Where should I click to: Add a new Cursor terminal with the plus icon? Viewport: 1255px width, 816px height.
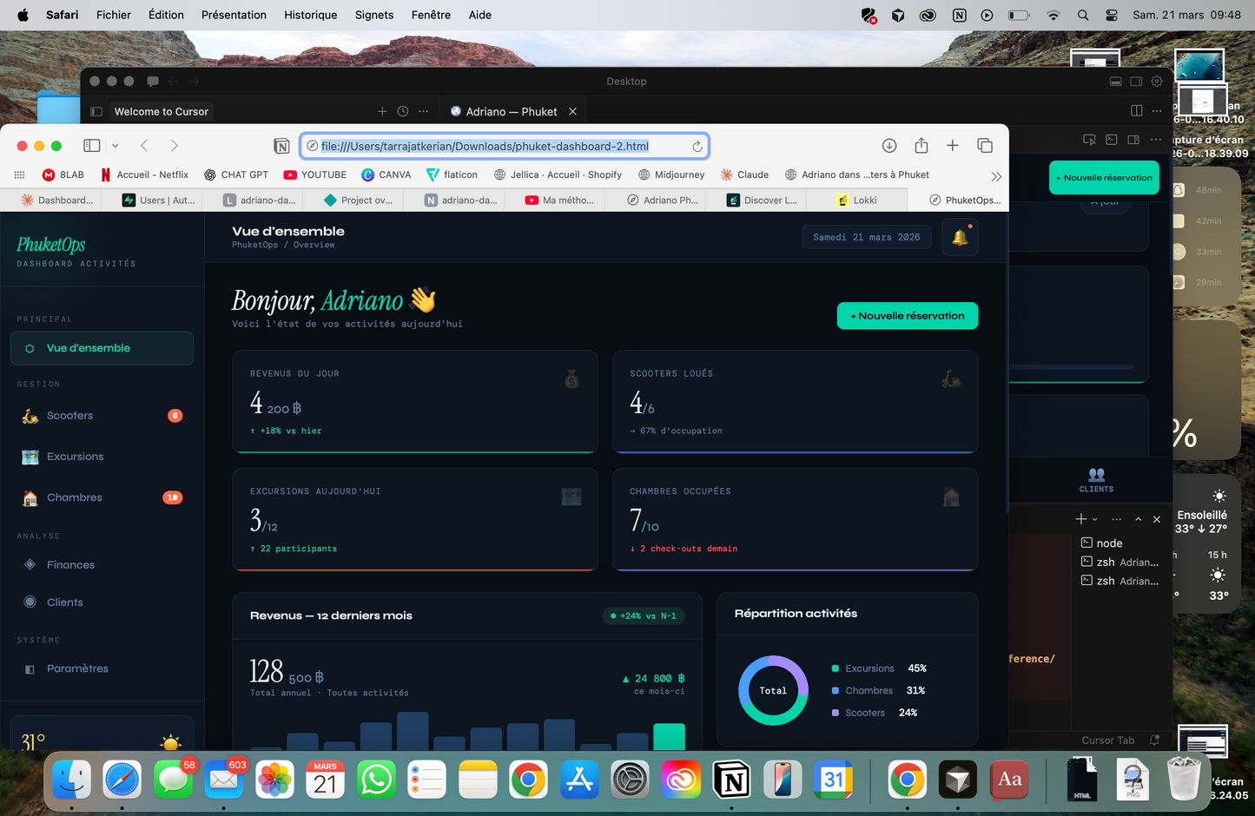click(1080, 519)
